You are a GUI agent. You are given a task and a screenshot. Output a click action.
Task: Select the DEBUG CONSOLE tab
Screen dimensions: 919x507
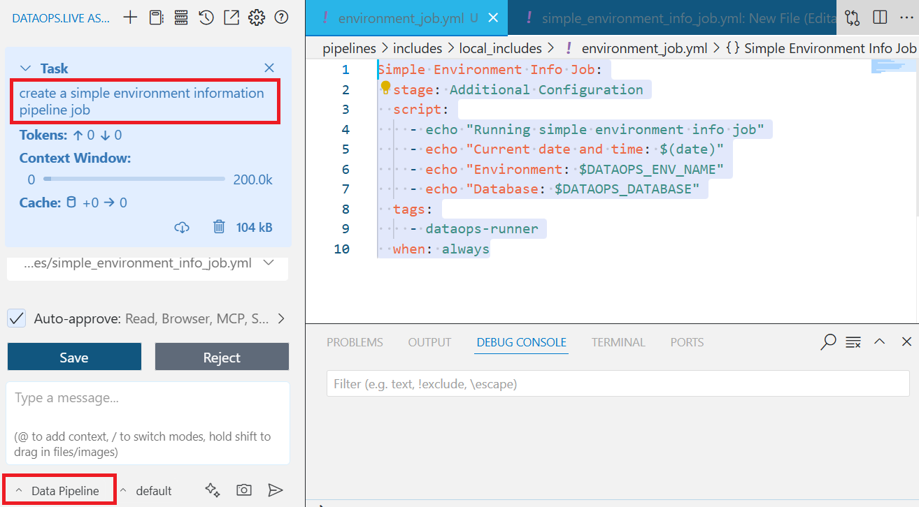[522, 342]
